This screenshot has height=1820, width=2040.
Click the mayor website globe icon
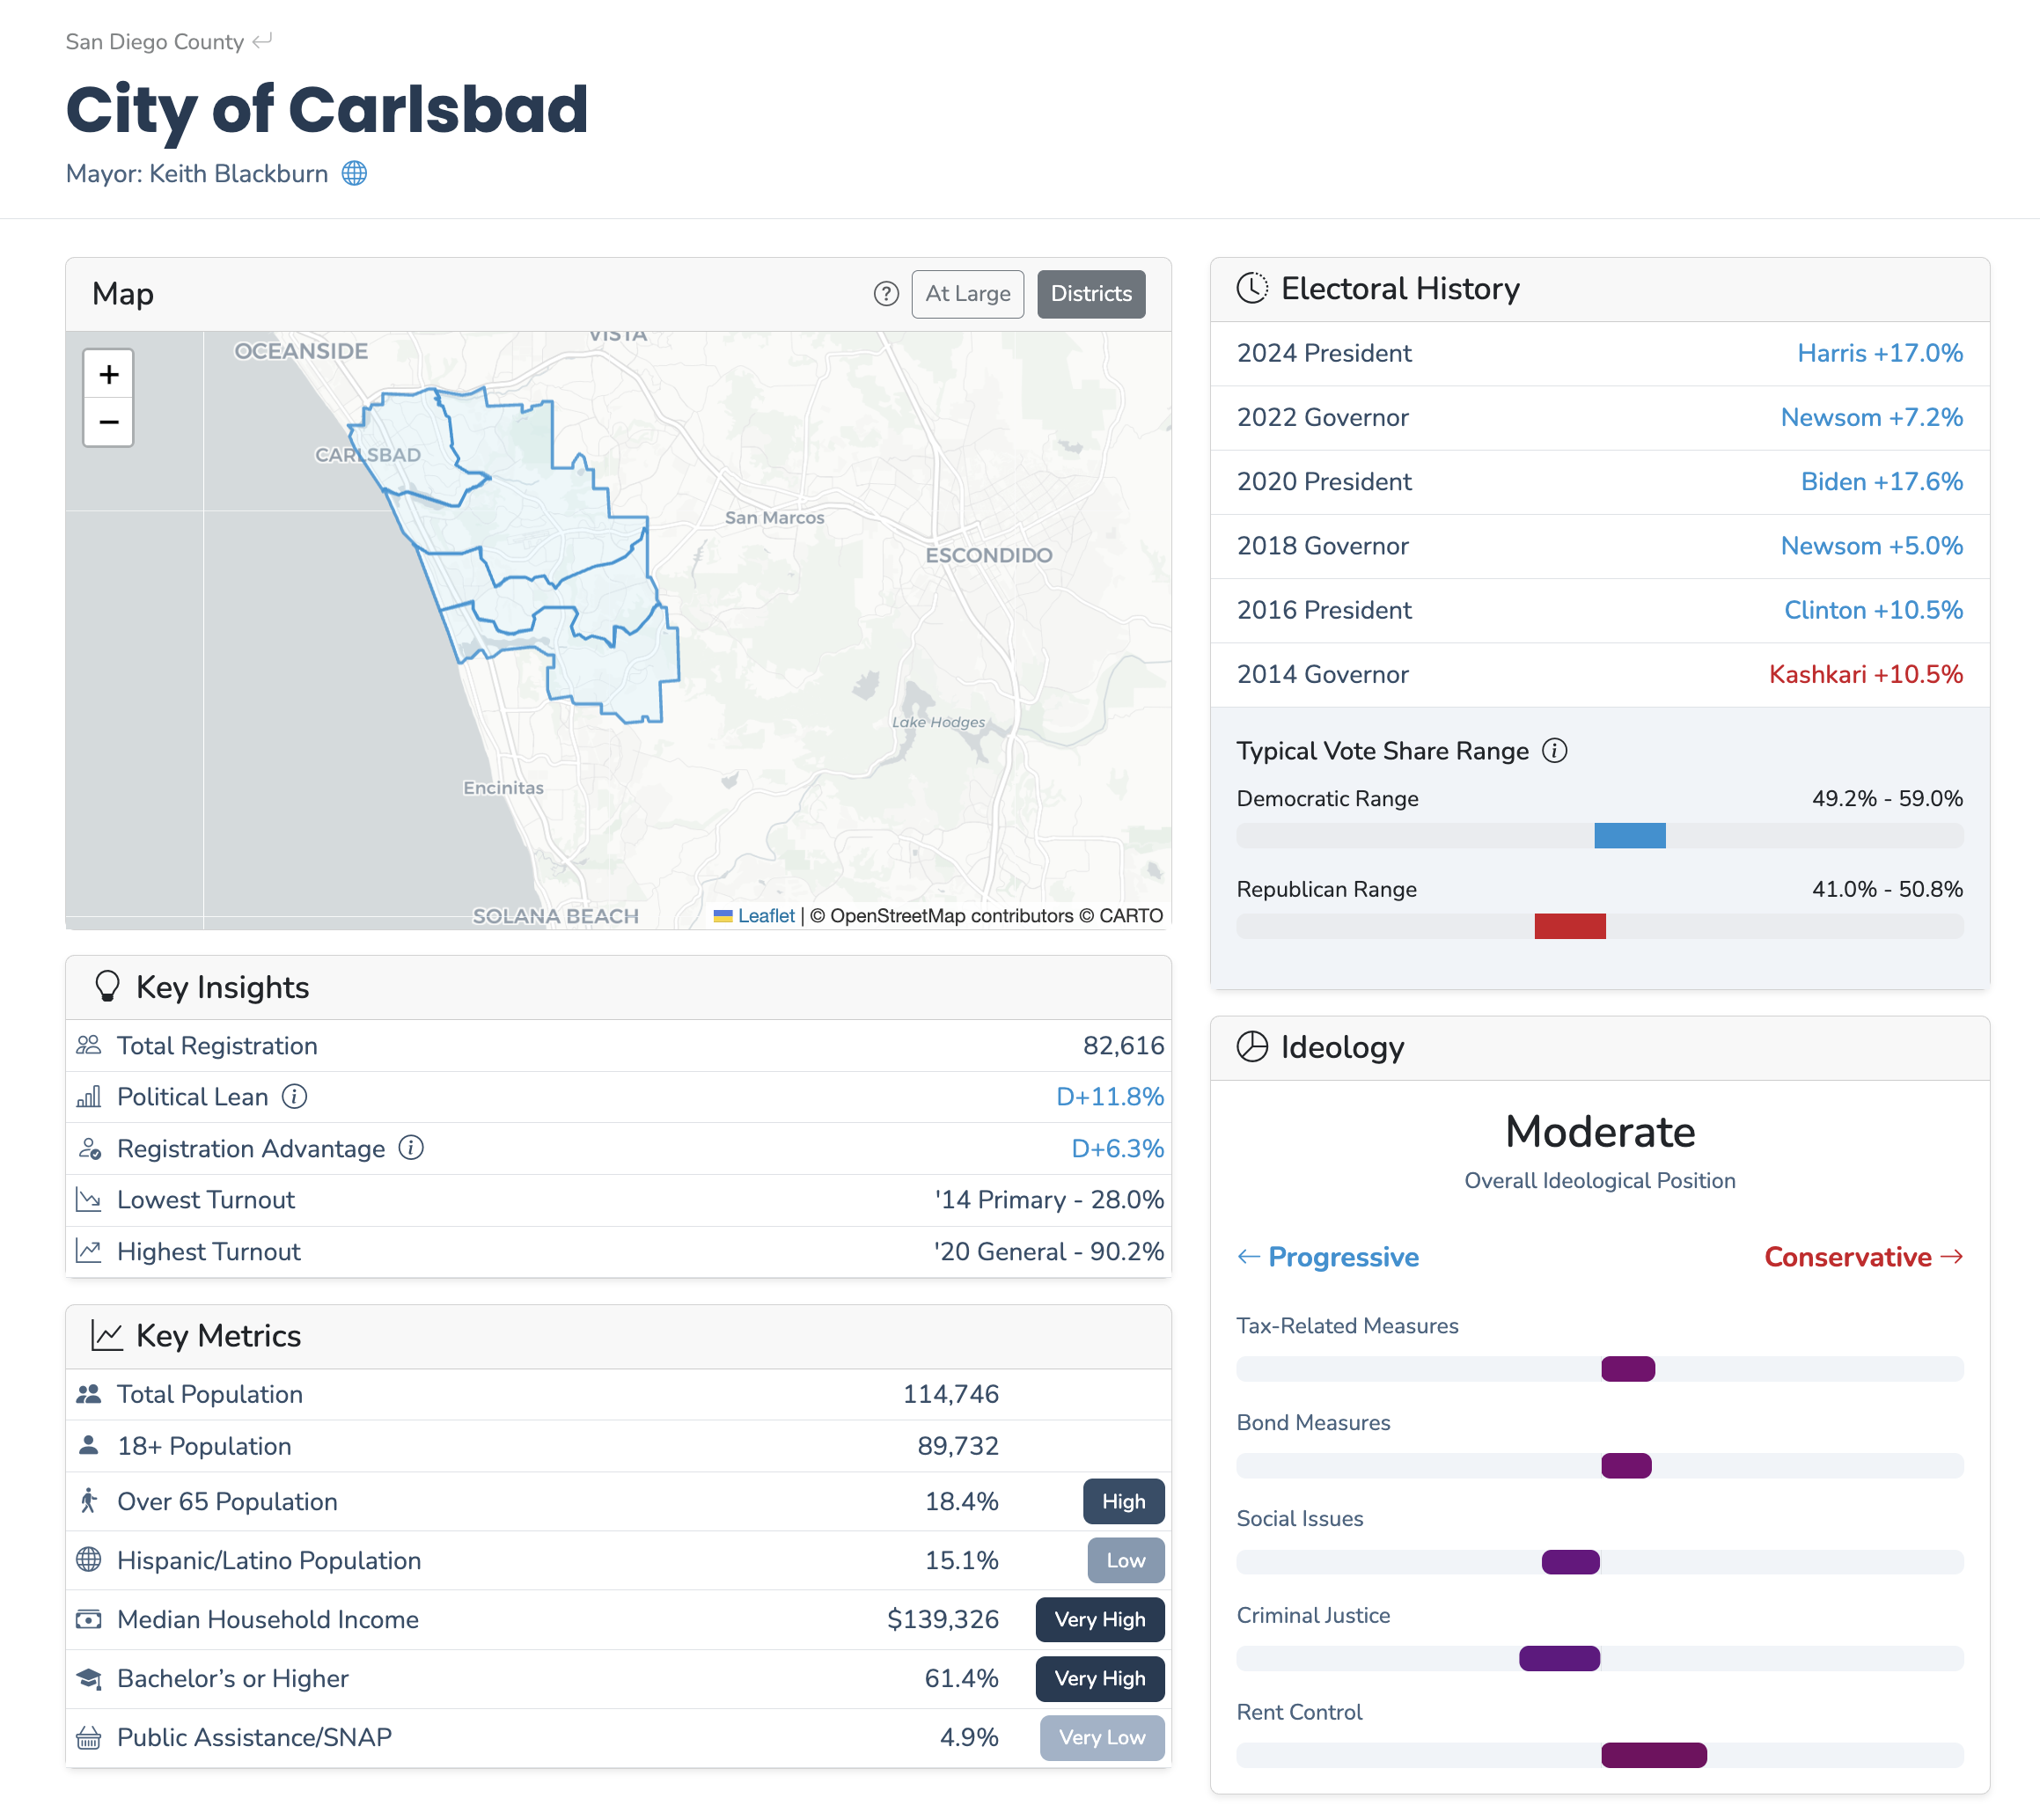354,174
